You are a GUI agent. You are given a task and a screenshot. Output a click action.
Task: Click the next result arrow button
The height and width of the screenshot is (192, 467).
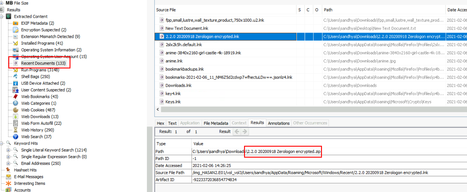(x=245, y=132)
